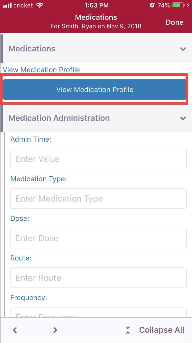
Task: Tap the next section right arrow
Action: click(55, 330)
